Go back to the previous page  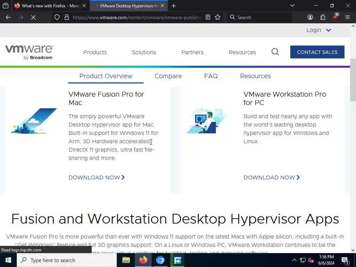pyautogui.click(x=8, y=17)
